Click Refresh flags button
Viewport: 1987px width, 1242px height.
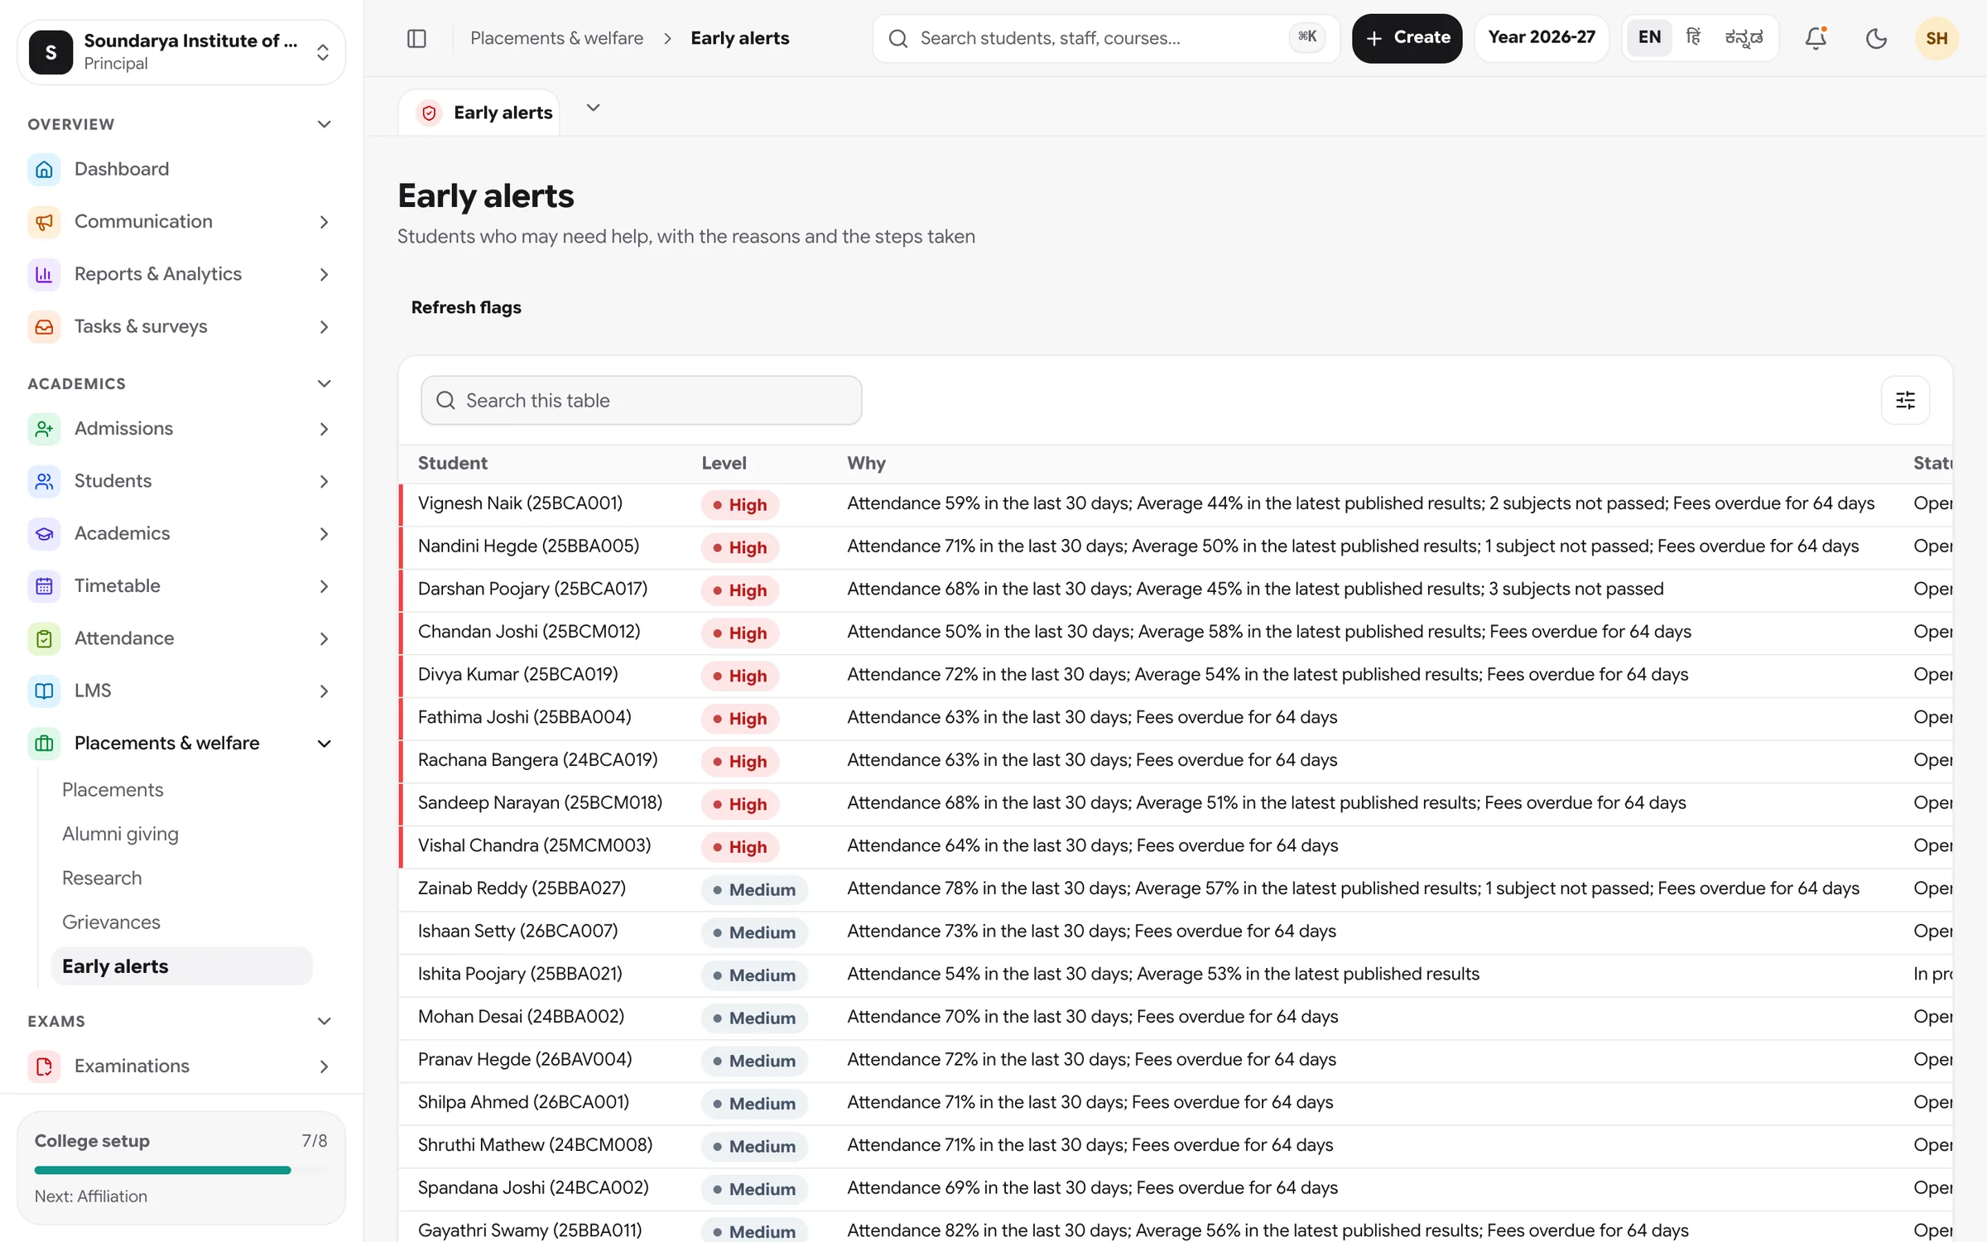pos(466,307)
